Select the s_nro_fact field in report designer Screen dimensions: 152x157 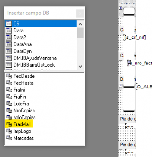pos(141,63)
